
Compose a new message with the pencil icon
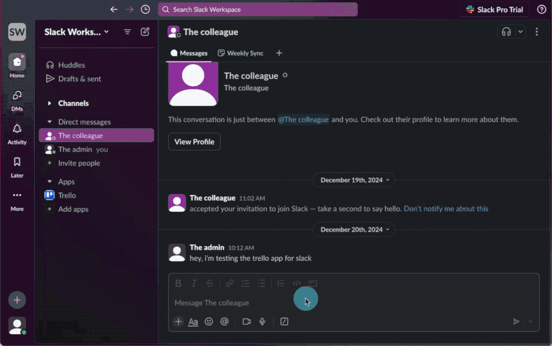click(x=145, y=32)
